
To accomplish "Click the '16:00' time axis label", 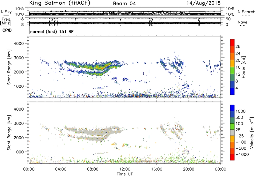I will pyautogui.click(x=157, y=169).
